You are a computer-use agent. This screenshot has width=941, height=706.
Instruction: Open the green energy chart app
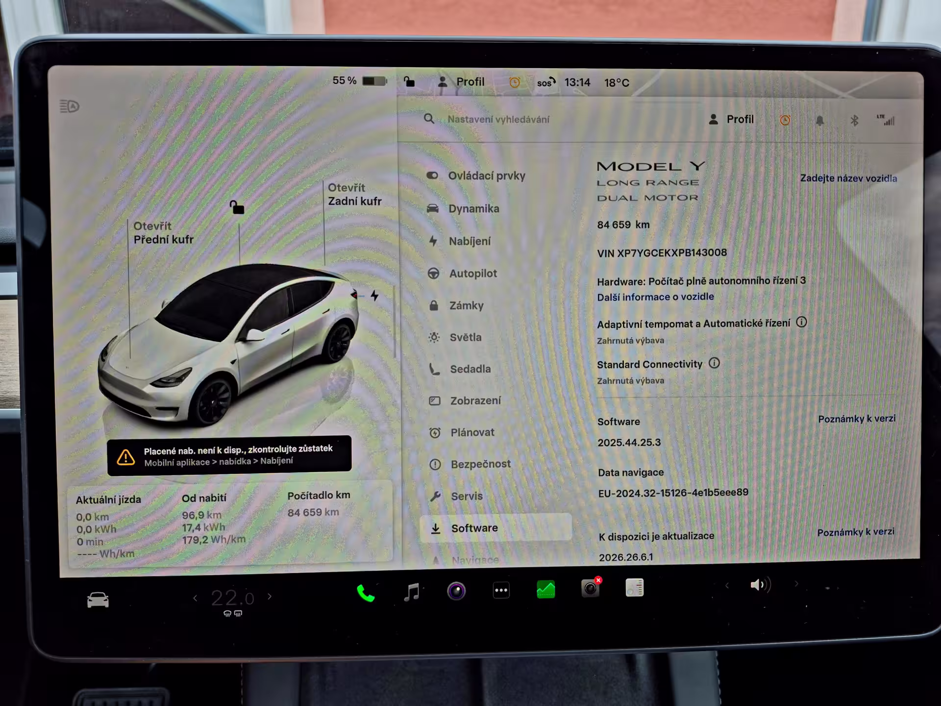pos(545,589)
